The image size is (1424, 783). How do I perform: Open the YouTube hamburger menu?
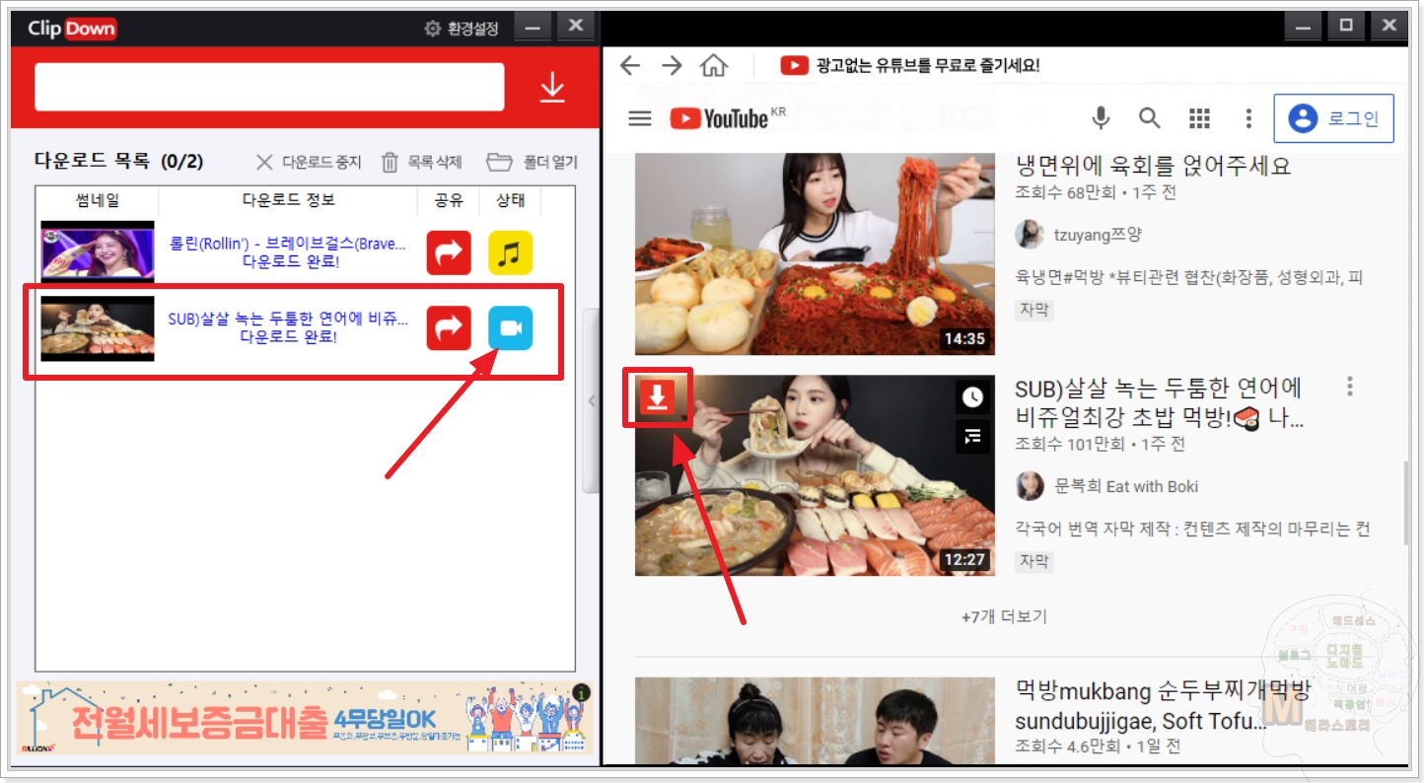coord(640,118)
